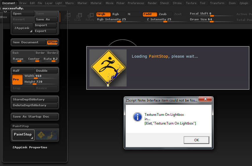Adjust the Z Intensity slider
This screenshot has width=252, height=166.
(165, 20)
